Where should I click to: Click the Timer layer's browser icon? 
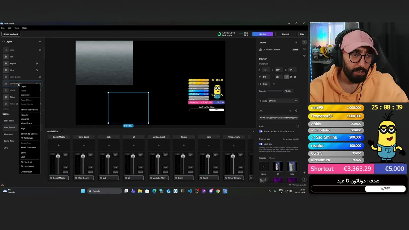pos(6,97)
